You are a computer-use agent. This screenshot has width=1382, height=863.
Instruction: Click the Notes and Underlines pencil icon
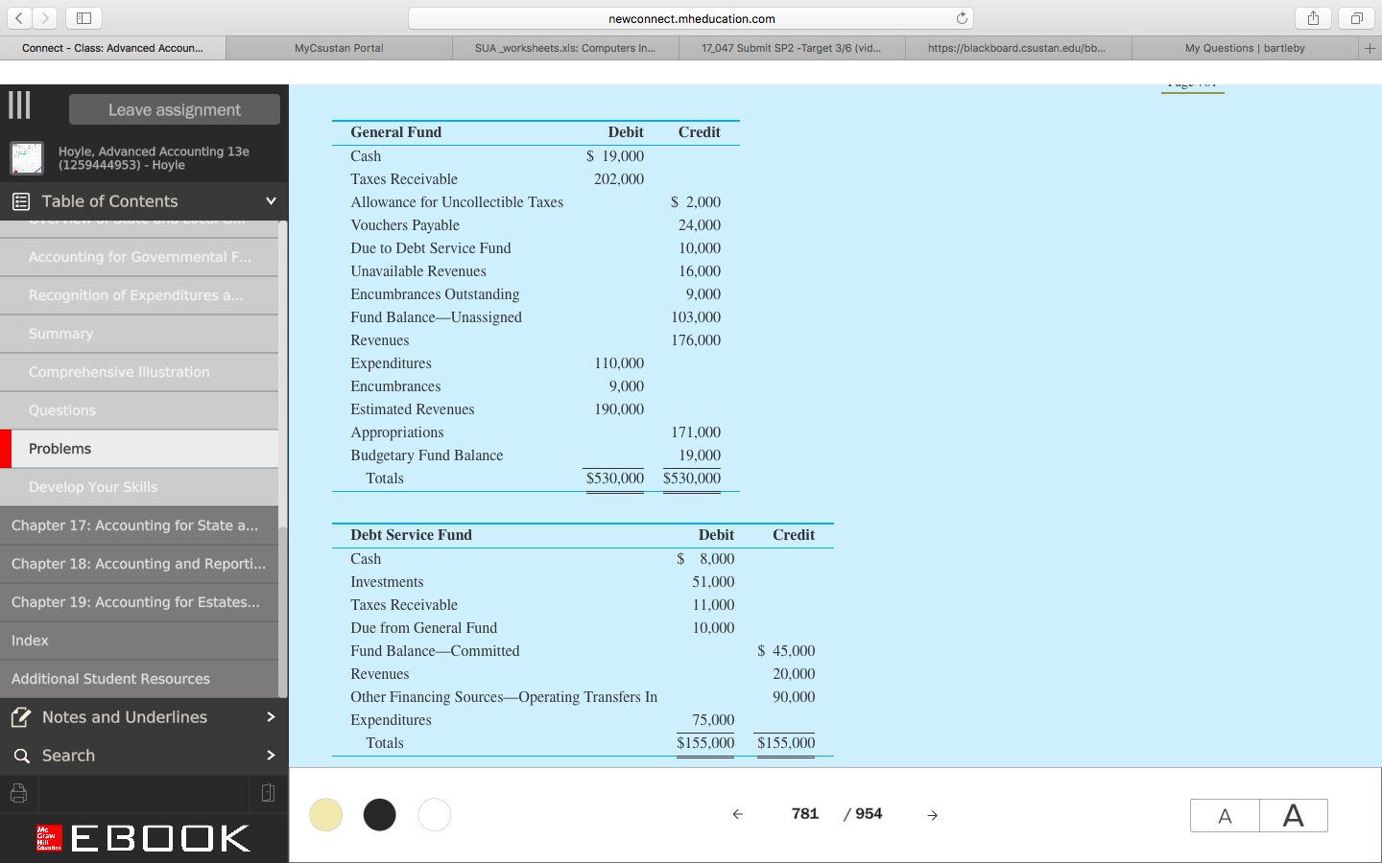point(20,717)
